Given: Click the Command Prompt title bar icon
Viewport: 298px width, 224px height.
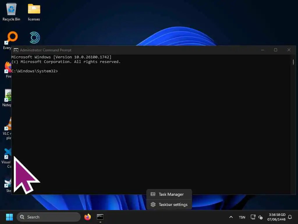Looking at the screenshot, I should point(16,50).
